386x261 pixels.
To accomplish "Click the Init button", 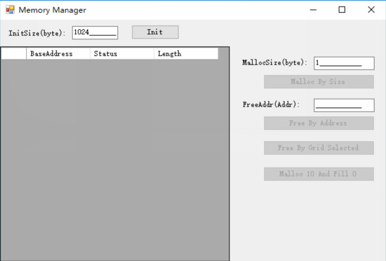I will click(x=155, y=32).
